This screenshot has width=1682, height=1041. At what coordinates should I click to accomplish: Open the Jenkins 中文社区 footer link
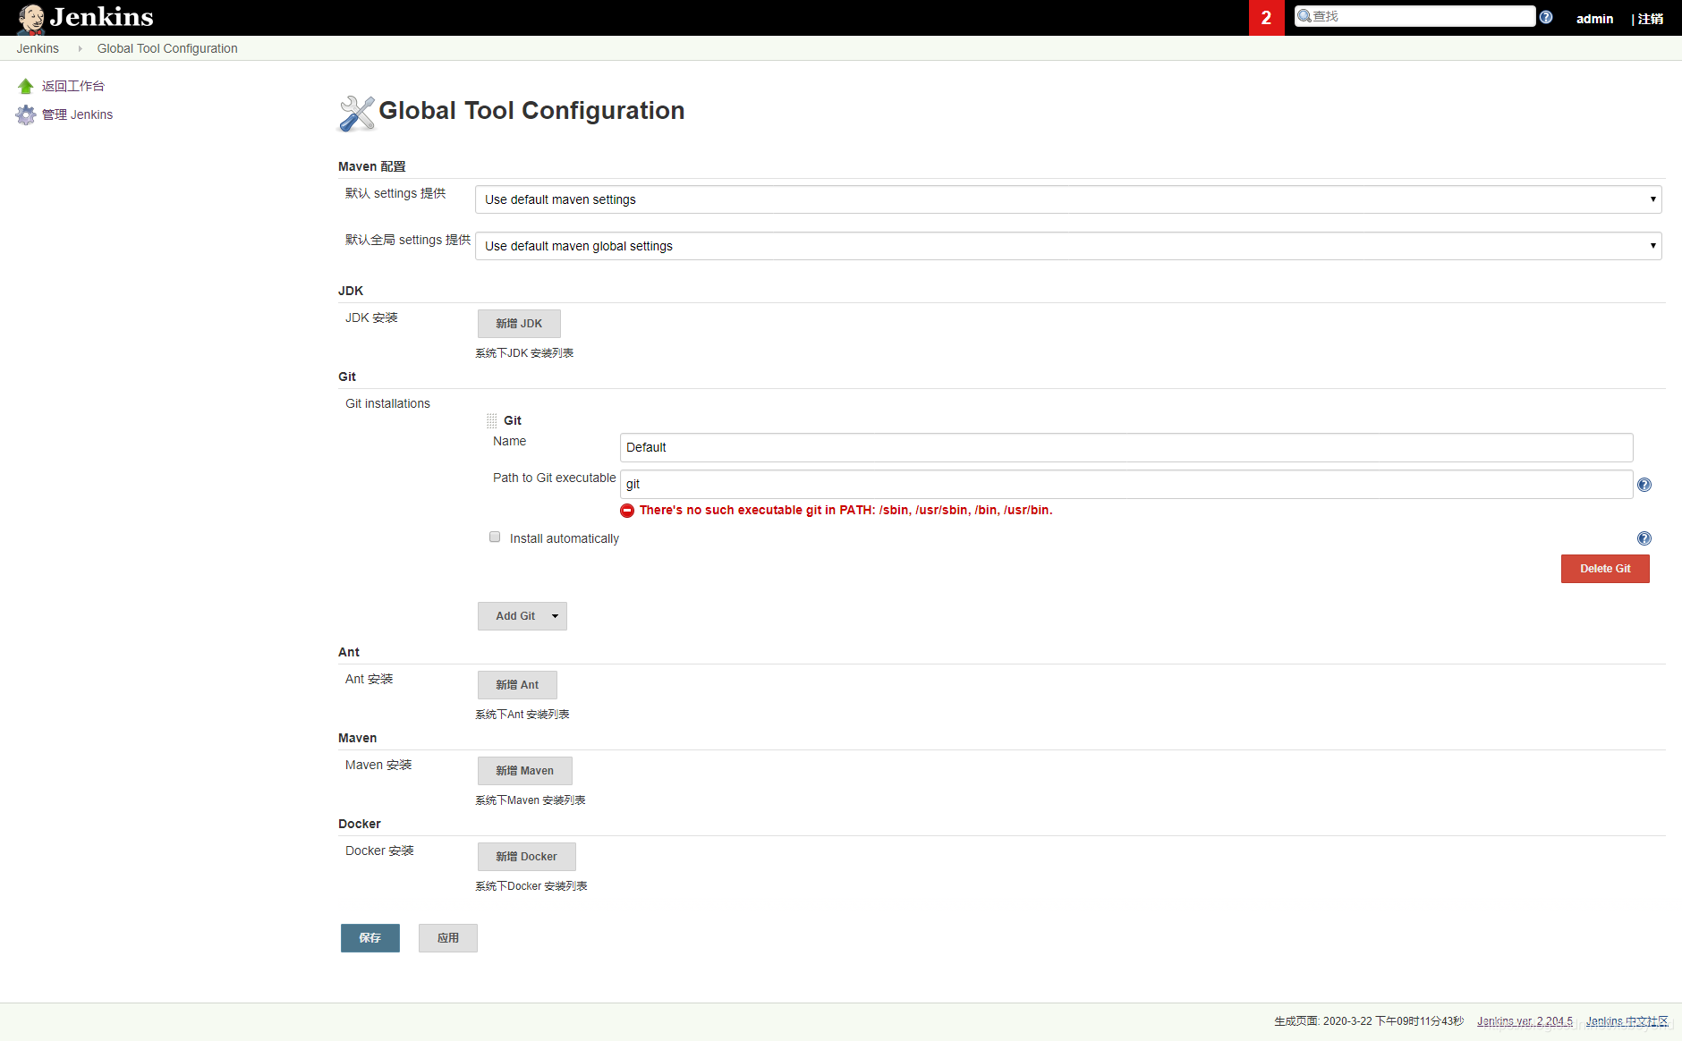pyautogui.click(x=1627, y=1021)
